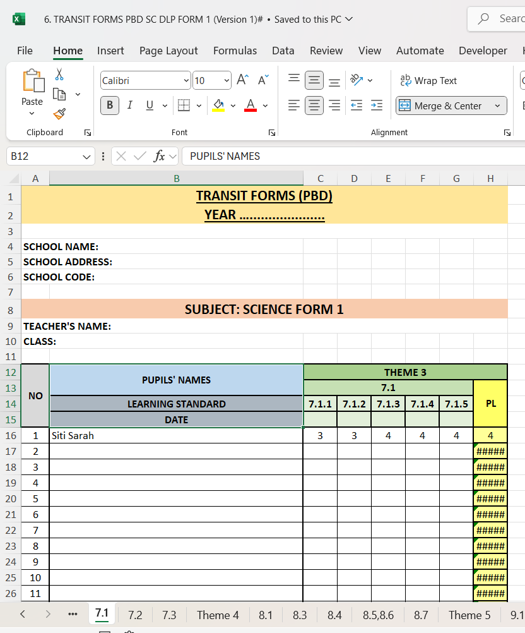Image resolution: width=525 pixels, height=633 pixels.
Task: Apply yellow fill color bucket
Action: (218, 105)
